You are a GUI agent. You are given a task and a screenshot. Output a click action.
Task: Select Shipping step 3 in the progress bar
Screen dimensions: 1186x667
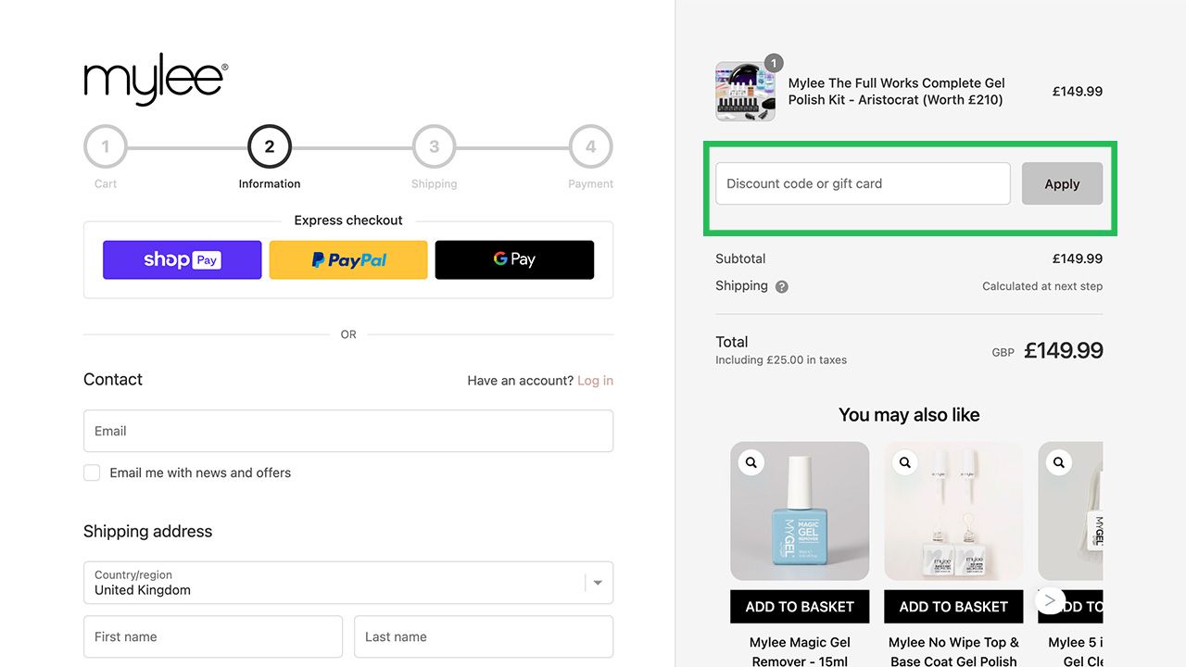pos(434,146)
